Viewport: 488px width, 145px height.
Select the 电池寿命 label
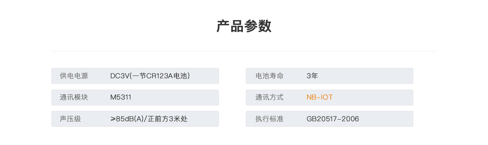pos(270,76)
